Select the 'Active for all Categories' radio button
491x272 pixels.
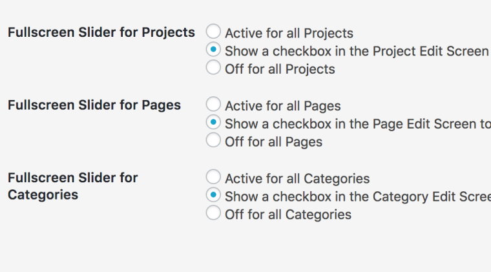(x=213, y=178)
